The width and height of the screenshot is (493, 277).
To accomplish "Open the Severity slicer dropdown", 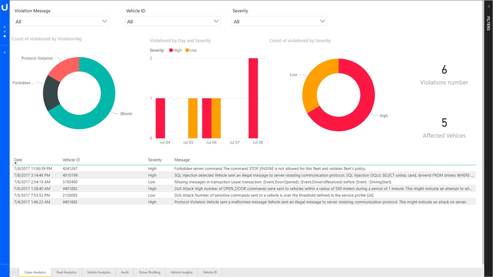I will click(279, 21).
